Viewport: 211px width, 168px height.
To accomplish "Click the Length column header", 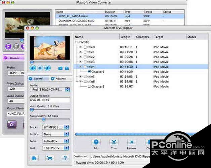I will coord(127,37).
